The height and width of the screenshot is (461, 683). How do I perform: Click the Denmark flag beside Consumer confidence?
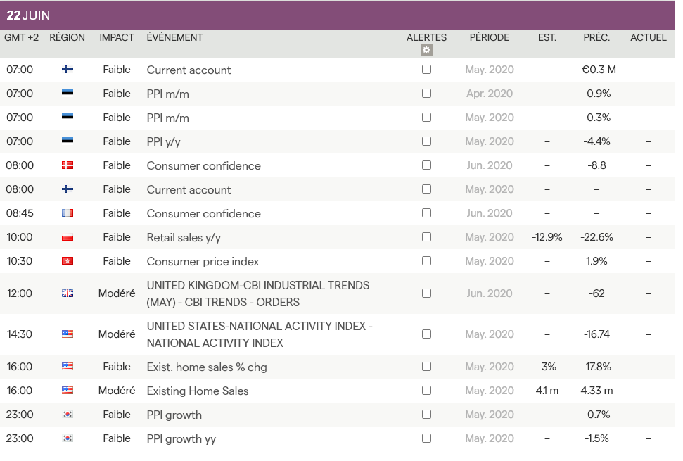68,165
